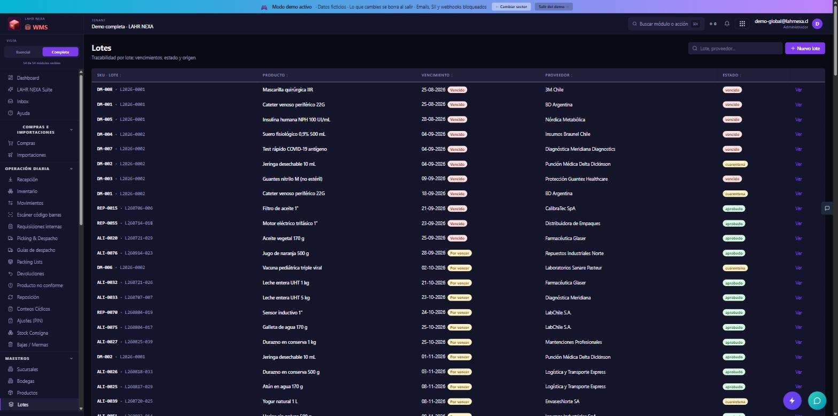This screenshot has width=838, height=416.
Task: Click the Nuevo lote button
Action: tap(805, 48)
